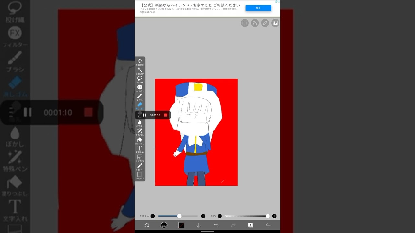Select the Text (文字入れ) tool
Viewport: 415px width, 233px height.
pos(140,149)
